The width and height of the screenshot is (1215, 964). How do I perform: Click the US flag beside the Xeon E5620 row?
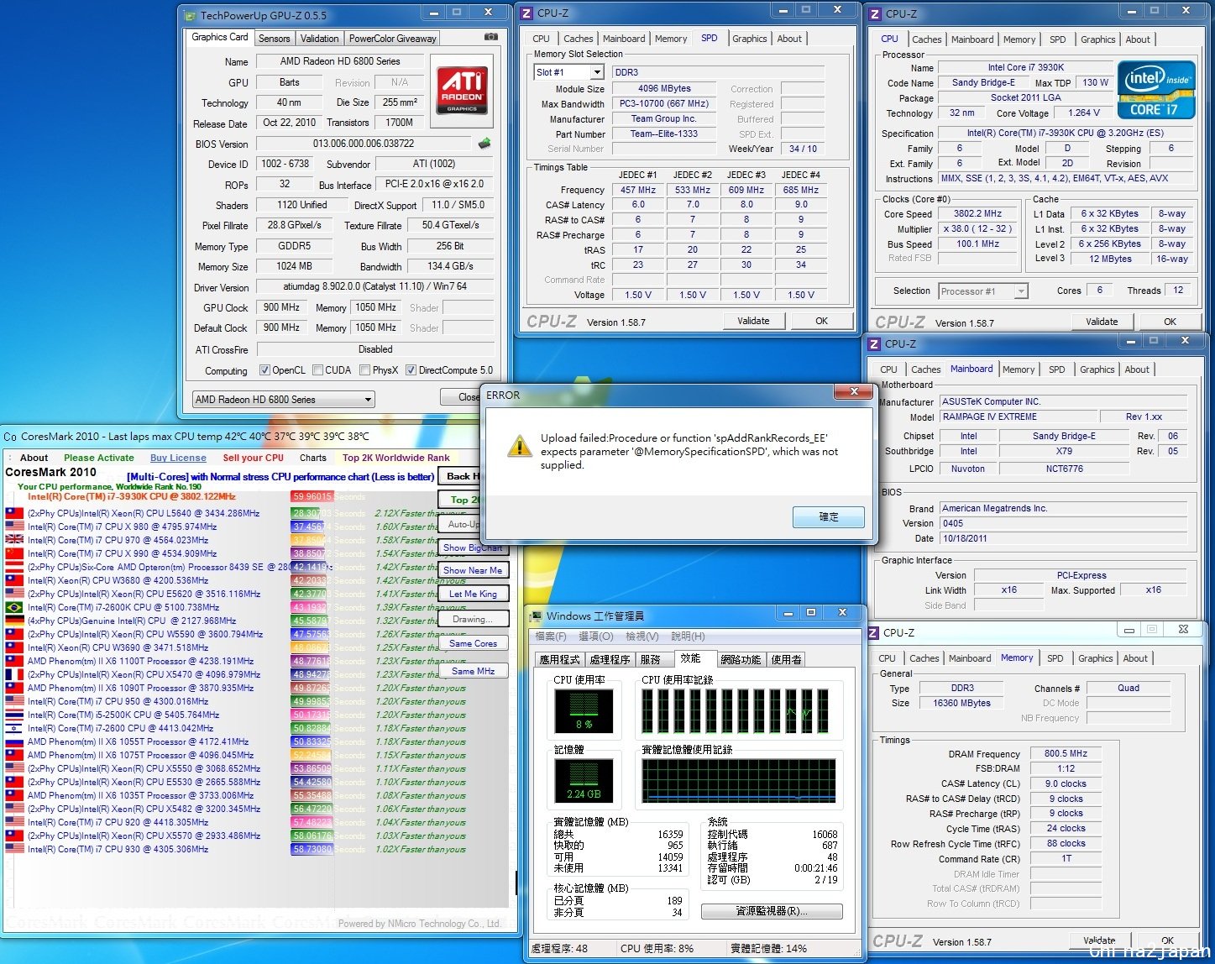(x=14, y=594)
